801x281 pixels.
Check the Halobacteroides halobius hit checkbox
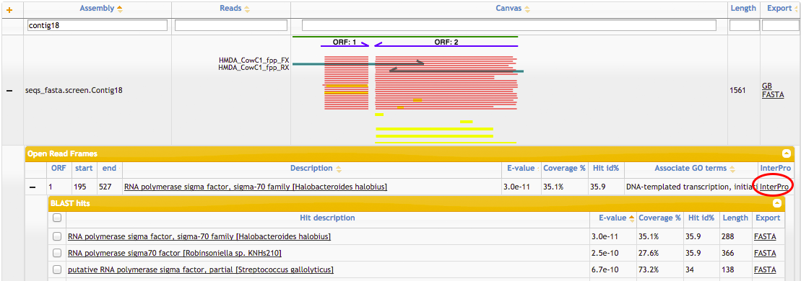point(57,236)
